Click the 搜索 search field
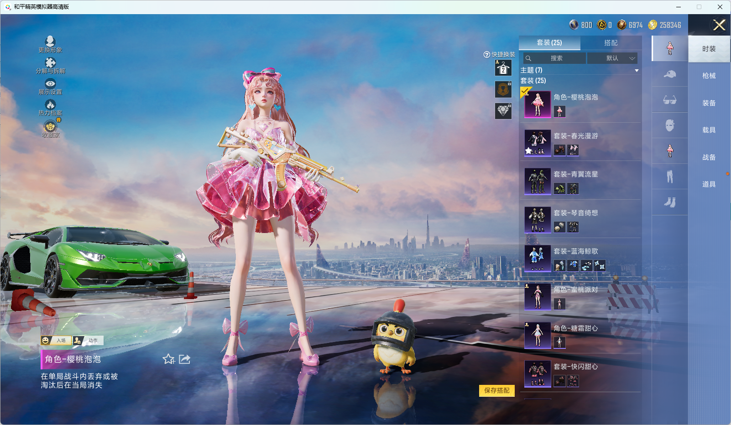Viewport: 731px width, 425px height. tap(554, 58)
